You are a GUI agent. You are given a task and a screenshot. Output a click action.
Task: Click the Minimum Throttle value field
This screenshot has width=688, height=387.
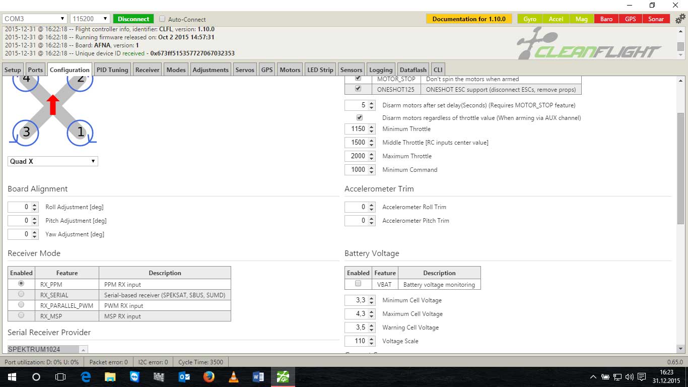357,129
